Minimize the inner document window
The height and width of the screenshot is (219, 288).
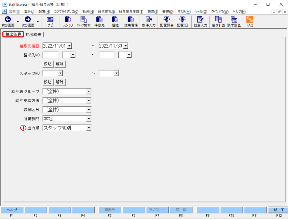click(274, 12)
